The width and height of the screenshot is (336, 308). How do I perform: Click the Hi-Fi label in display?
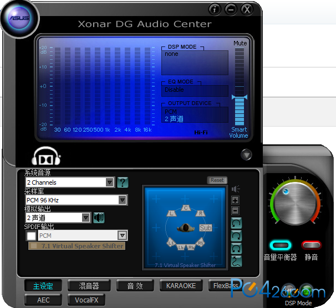click(x=201, y=133)
